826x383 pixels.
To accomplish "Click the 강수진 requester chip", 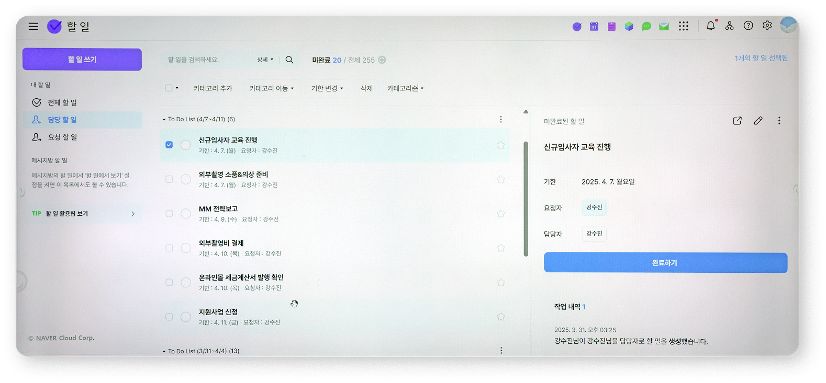I will pyautogui.click(x=594, y=207).
